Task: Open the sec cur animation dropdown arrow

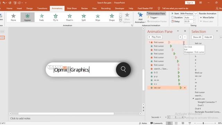Action: [x=185, y=88]
